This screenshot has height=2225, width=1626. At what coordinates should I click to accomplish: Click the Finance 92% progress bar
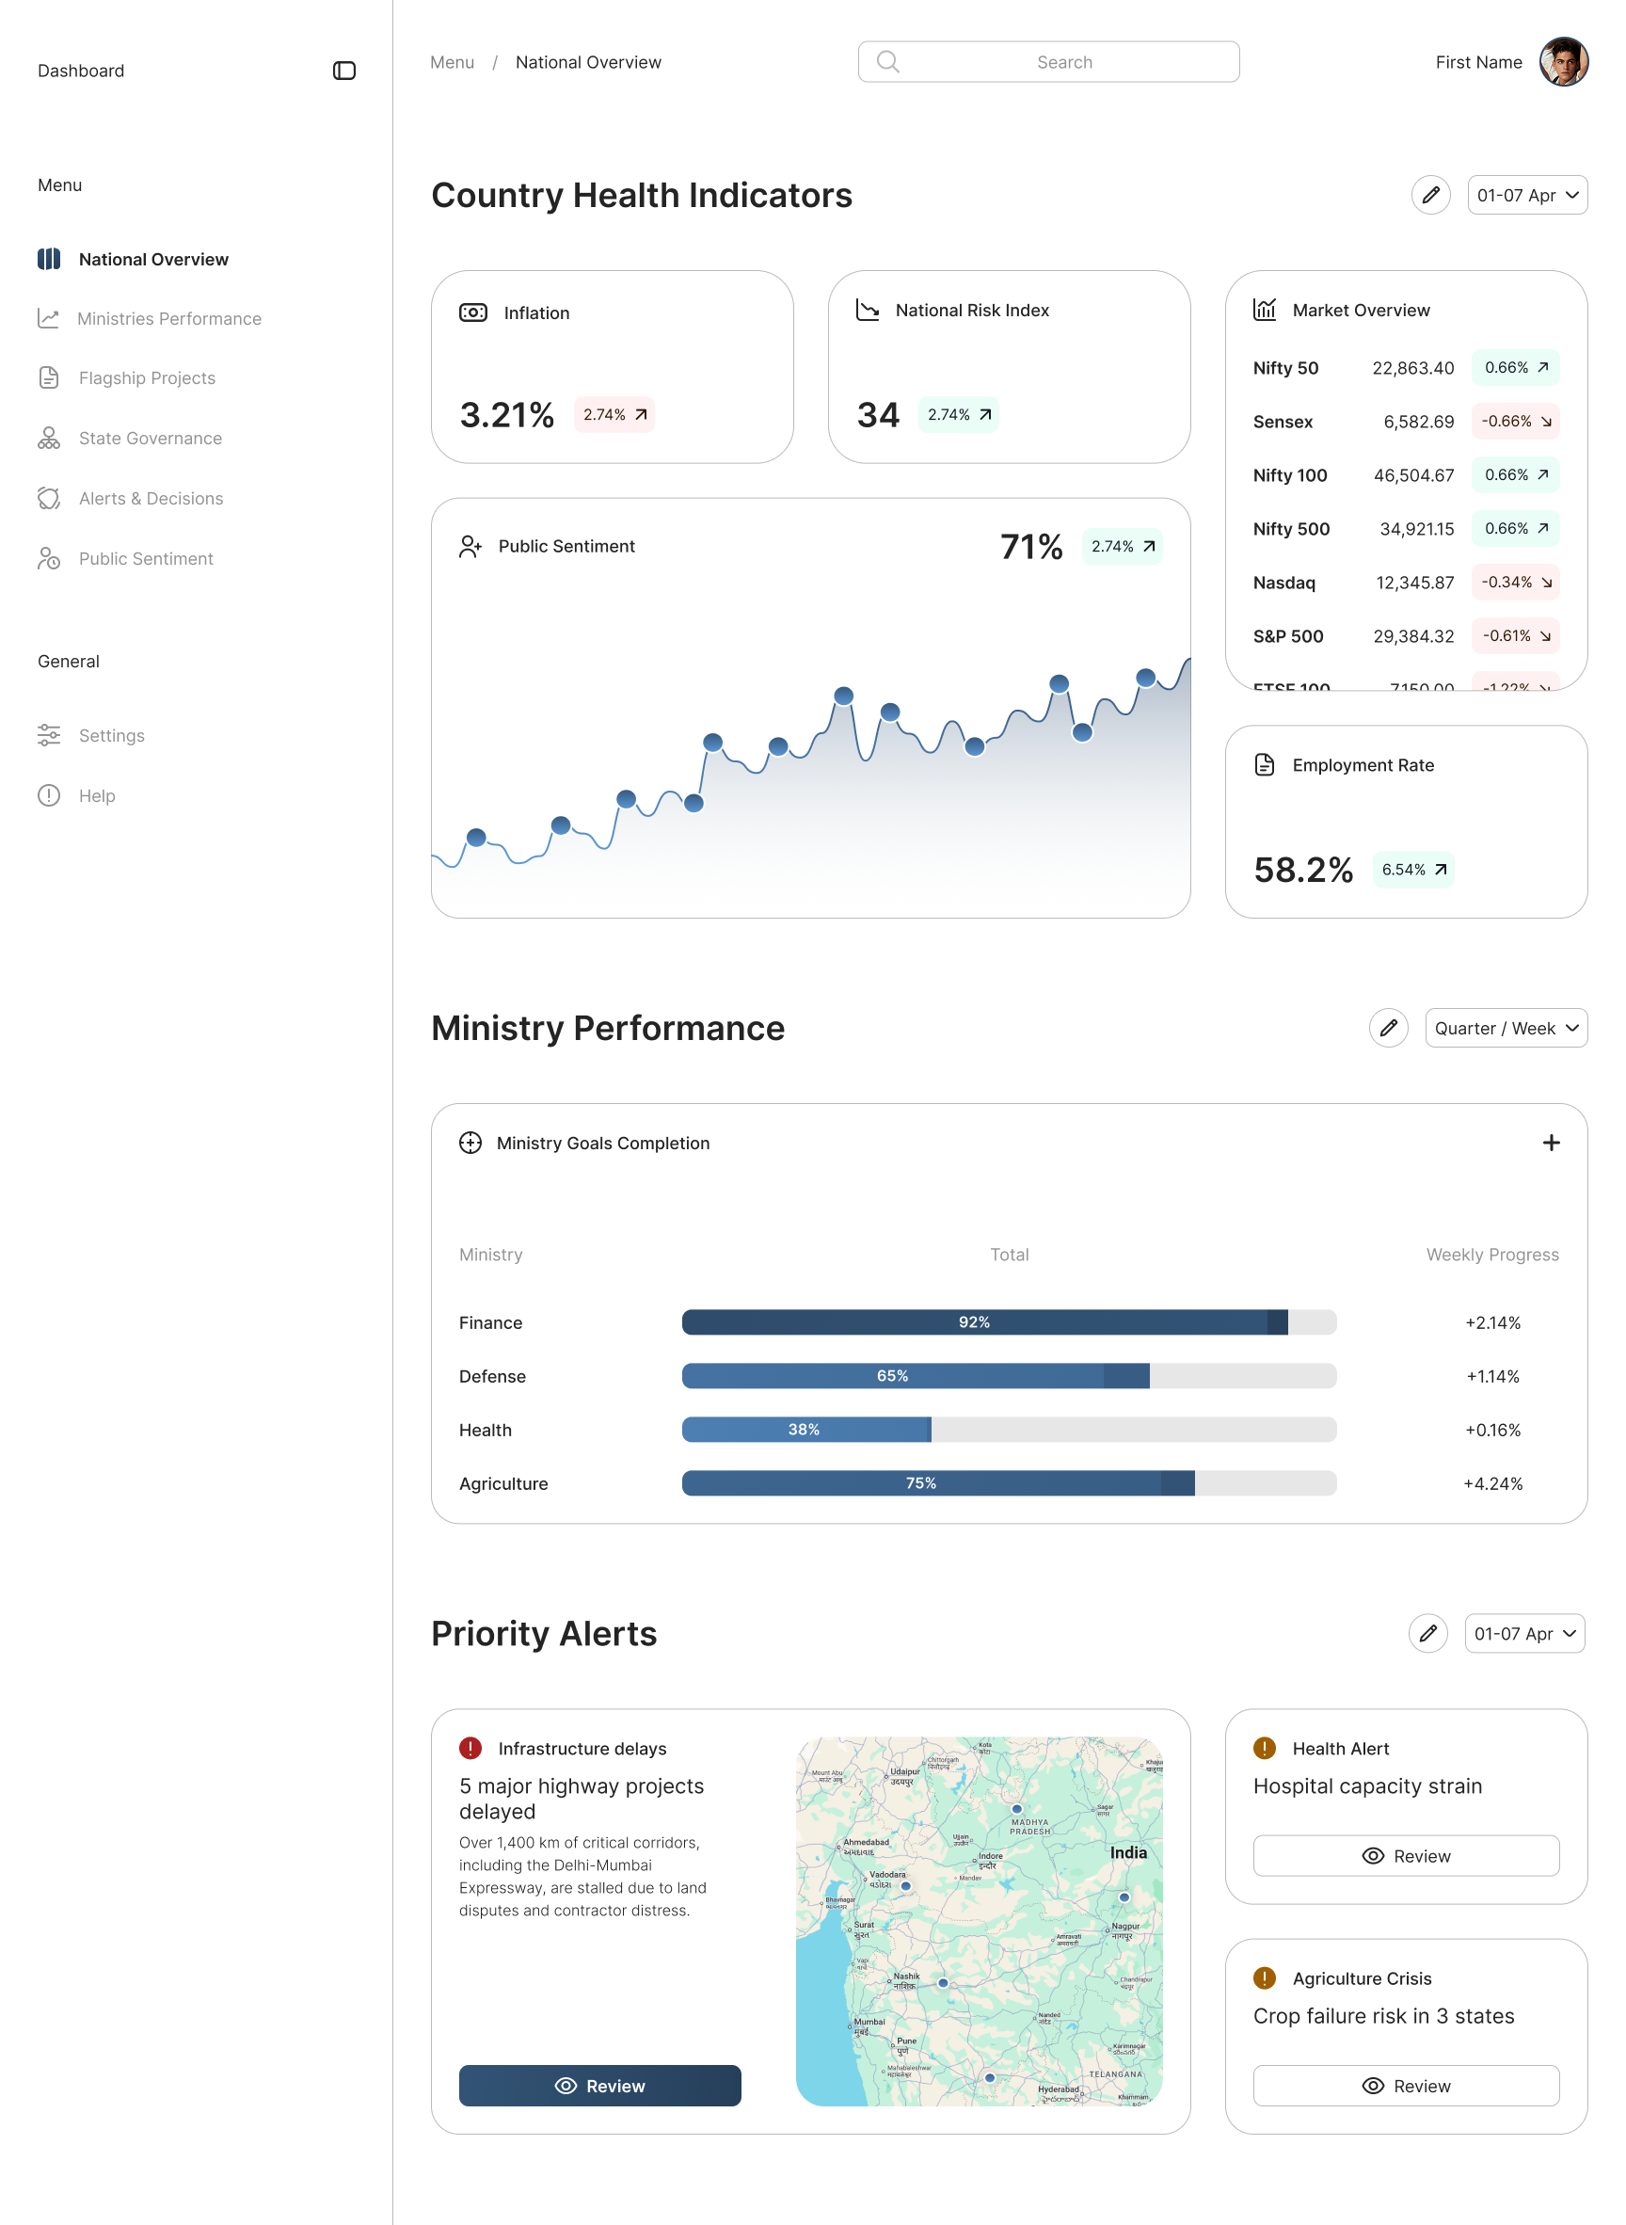tap(1009, 1322)
